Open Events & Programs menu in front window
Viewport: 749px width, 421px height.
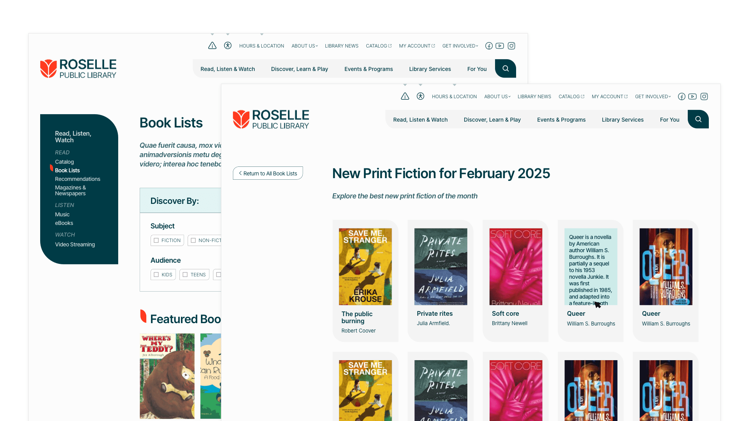[x=561, y=120]
